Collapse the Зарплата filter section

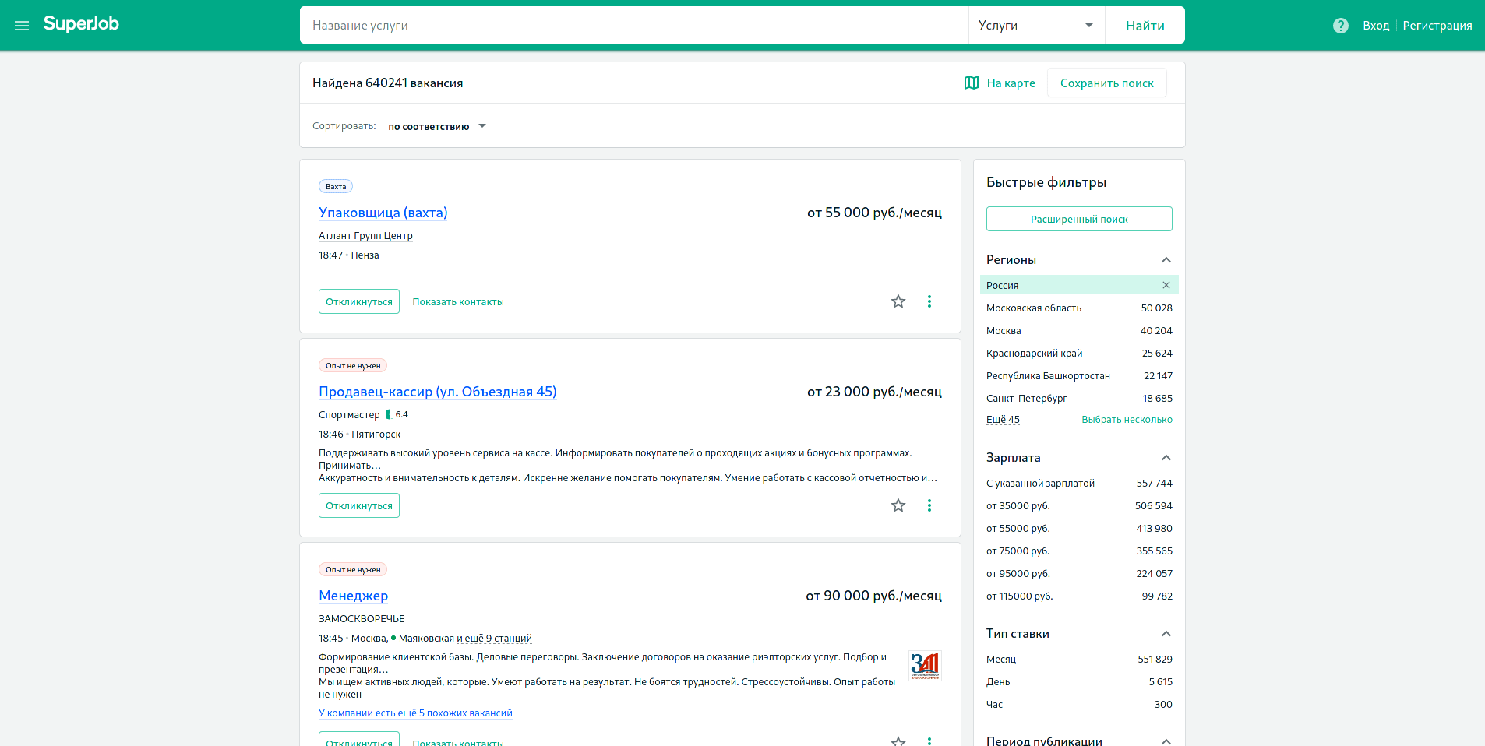point(1166,458)
